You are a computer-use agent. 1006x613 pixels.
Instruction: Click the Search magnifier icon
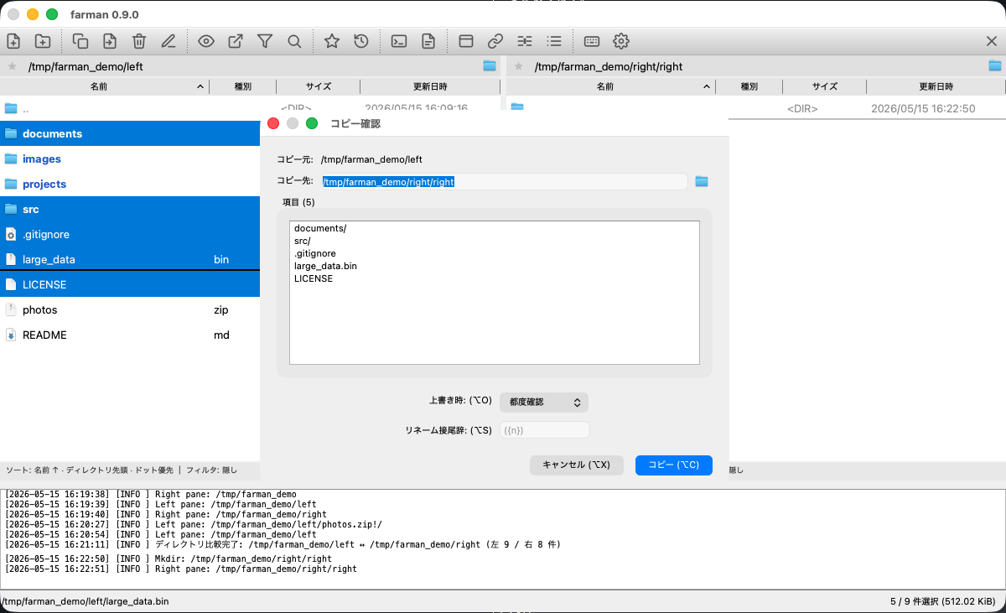(294, 40)
